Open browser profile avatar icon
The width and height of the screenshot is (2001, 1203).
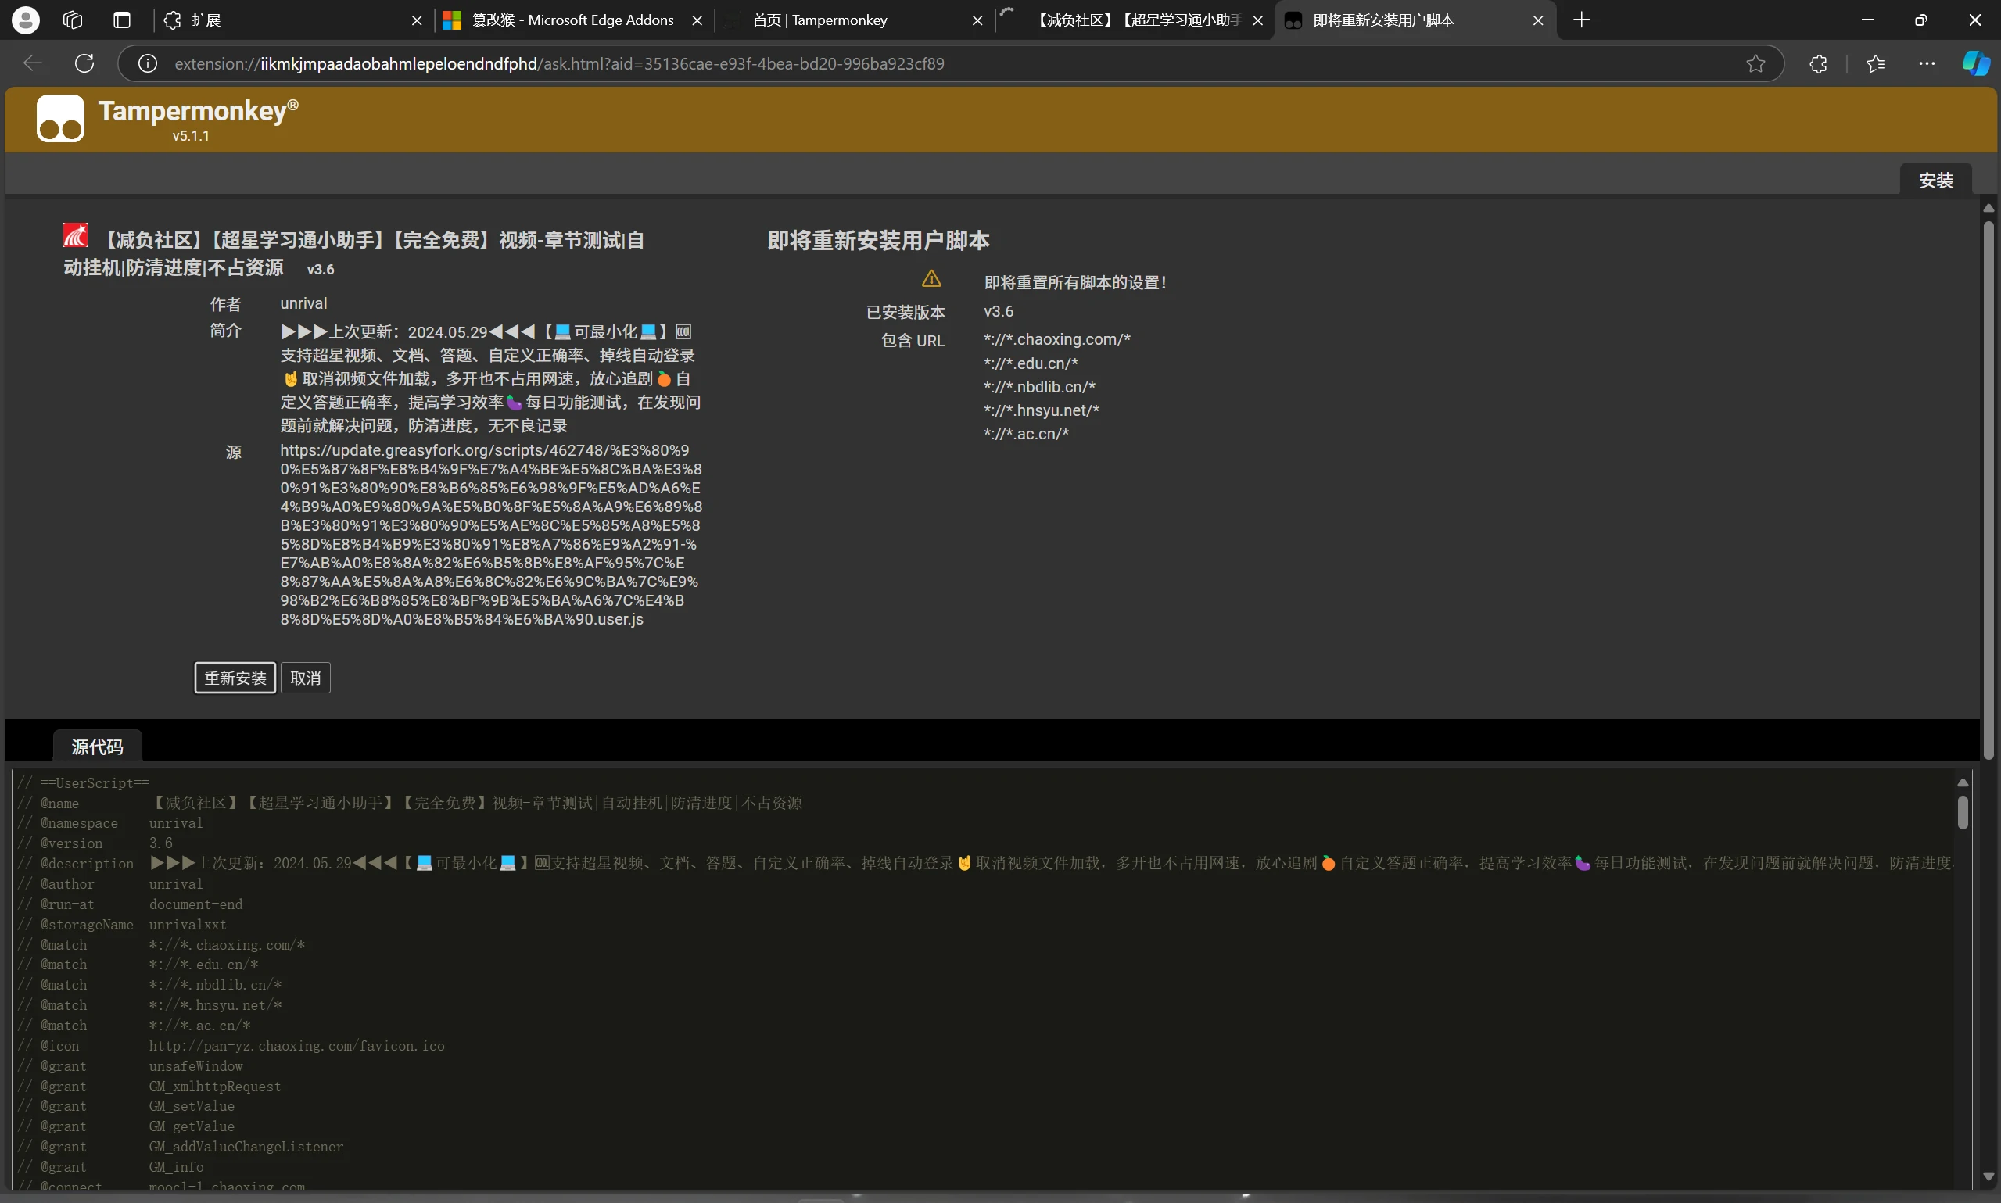click(x=26, y=20)
